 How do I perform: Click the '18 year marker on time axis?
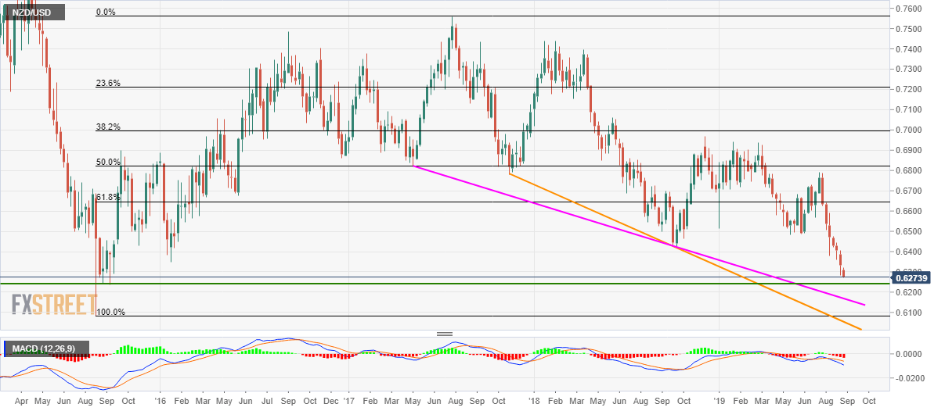534,399
